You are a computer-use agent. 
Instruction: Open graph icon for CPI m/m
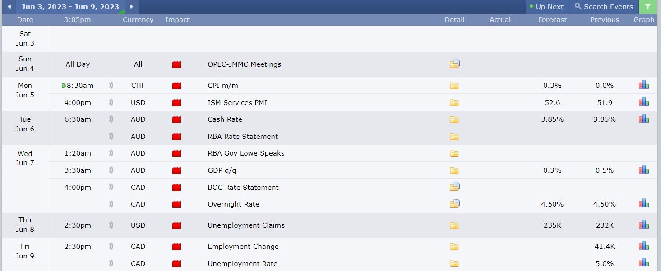643,85
